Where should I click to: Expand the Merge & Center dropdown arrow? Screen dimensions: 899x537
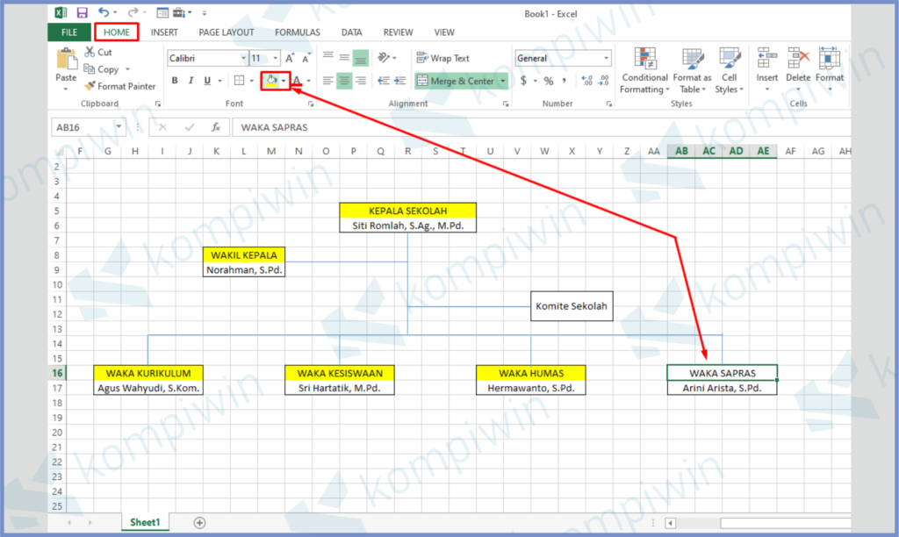point(503,81)
